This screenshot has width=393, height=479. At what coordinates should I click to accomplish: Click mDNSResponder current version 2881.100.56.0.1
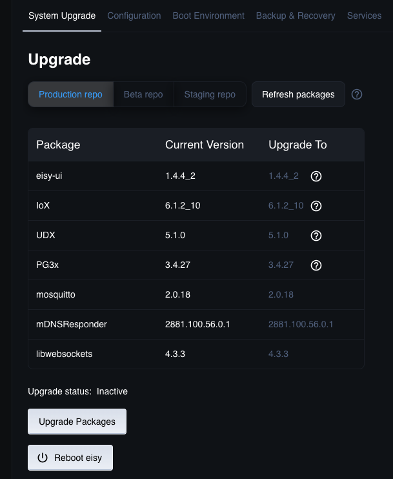point(197,324)
